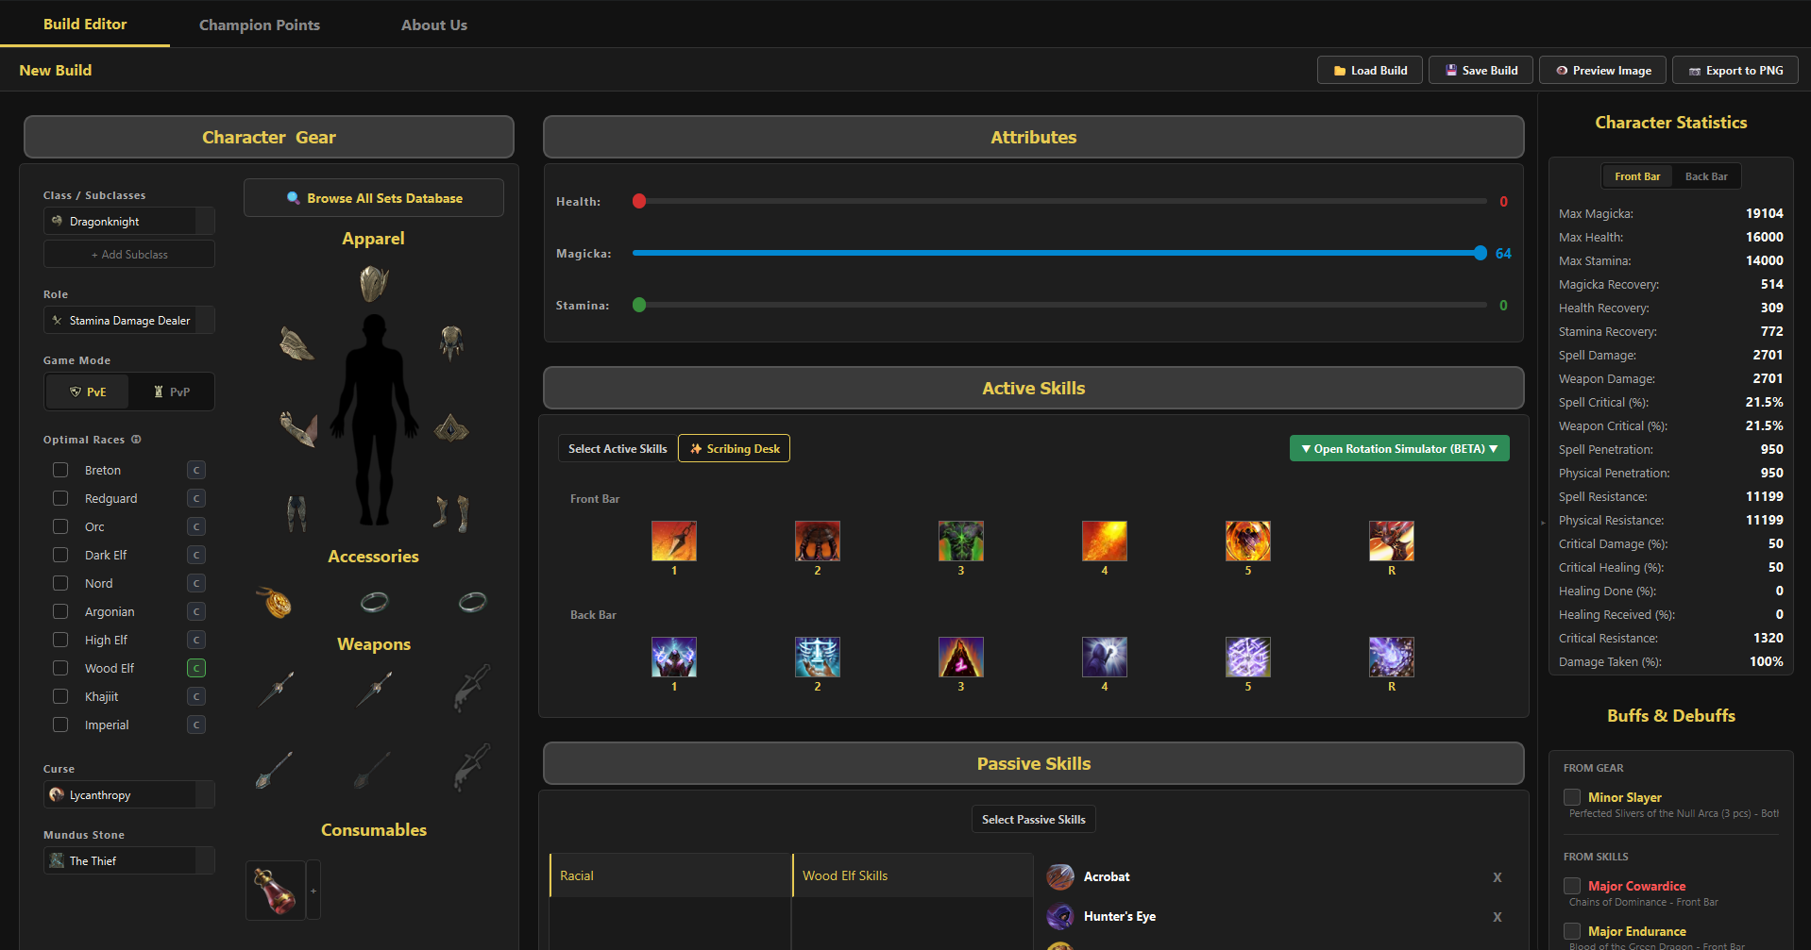1811x950 pixels.
Task: Select the chest armor slot icon
Action: coord(451,343)
